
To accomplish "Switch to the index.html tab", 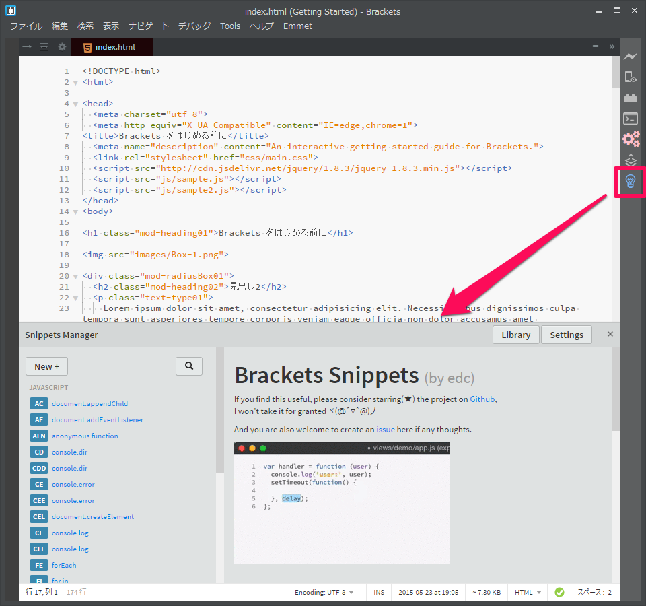I will (x=112, y=47).
